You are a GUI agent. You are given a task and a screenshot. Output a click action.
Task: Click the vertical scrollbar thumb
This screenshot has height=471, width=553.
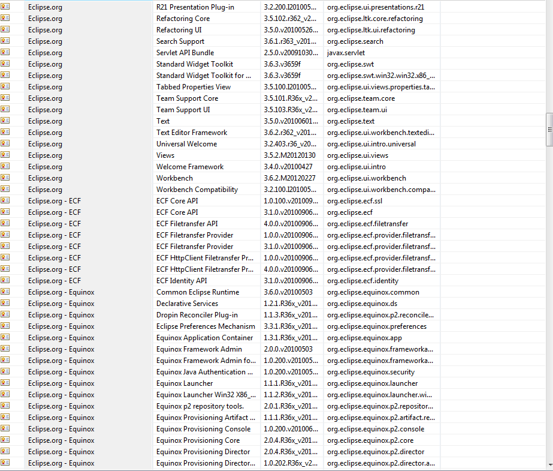[x=549, y=130]
